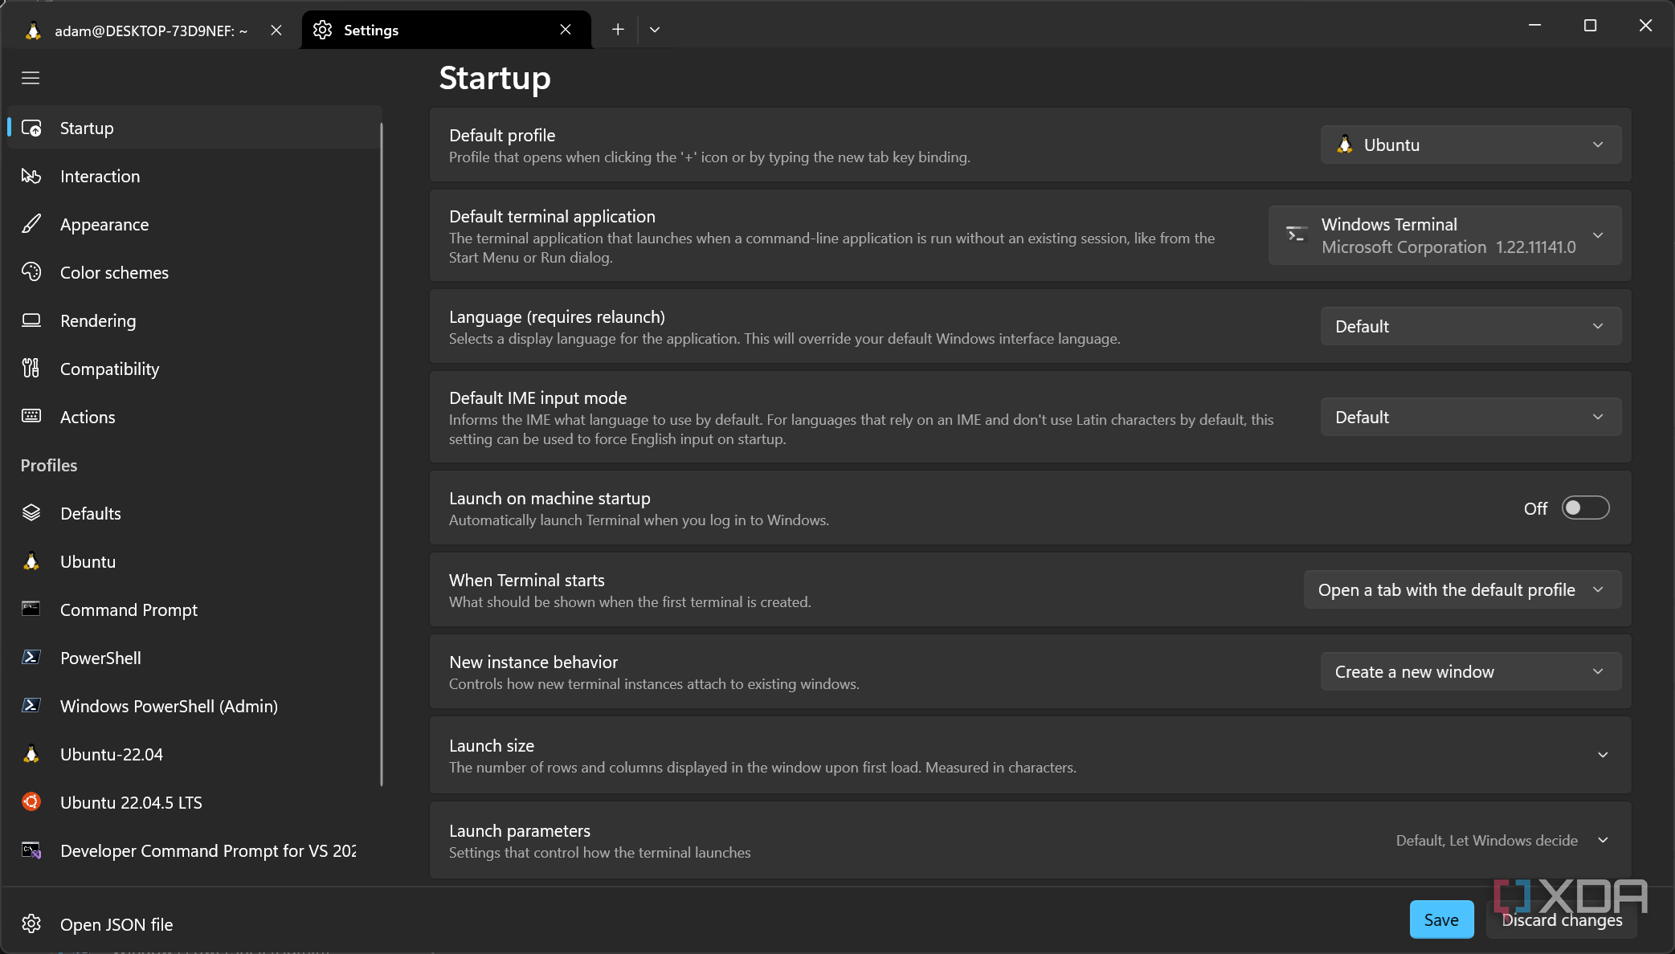
Task: Click the Command Prompt profile icon
Action: point(31,609)
